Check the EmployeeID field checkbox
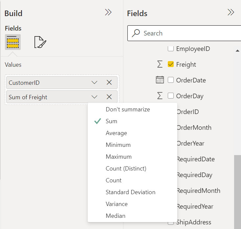The image size is (241, 229). [171, 49]
